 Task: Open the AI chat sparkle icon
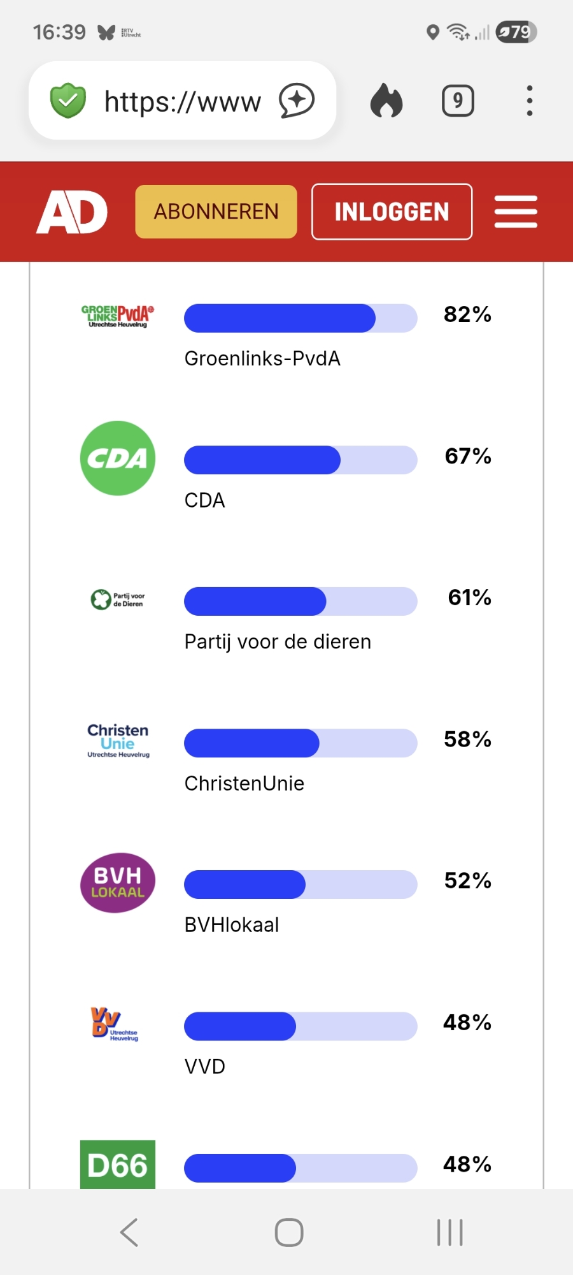[297, 101]
